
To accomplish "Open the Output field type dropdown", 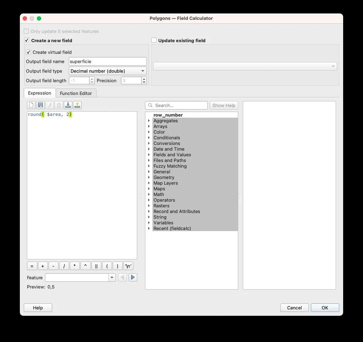I will point(107,71).
